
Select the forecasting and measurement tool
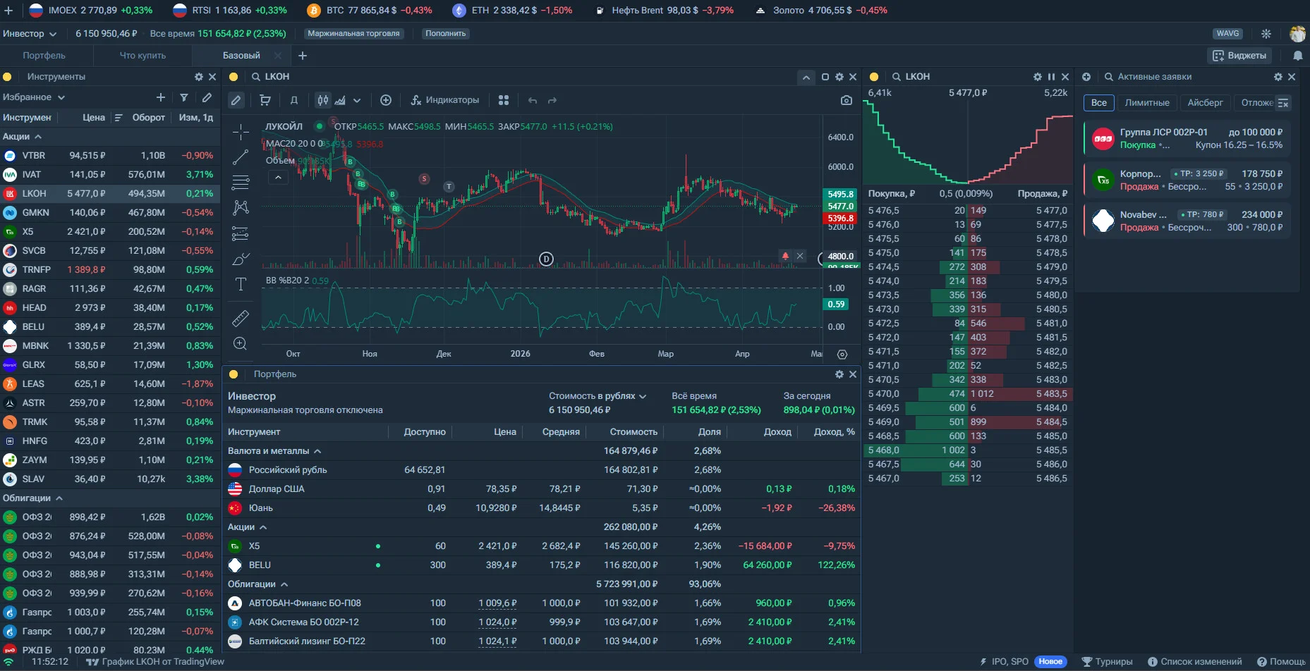pos(241,233)
